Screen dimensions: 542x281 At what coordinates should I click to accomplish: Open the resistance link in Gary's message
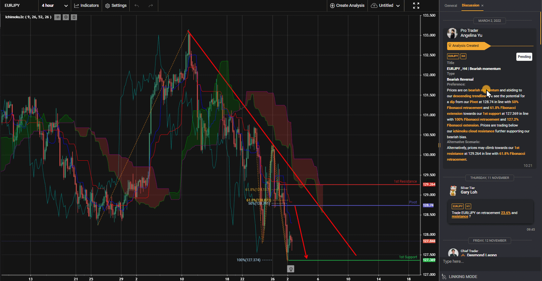460,217
